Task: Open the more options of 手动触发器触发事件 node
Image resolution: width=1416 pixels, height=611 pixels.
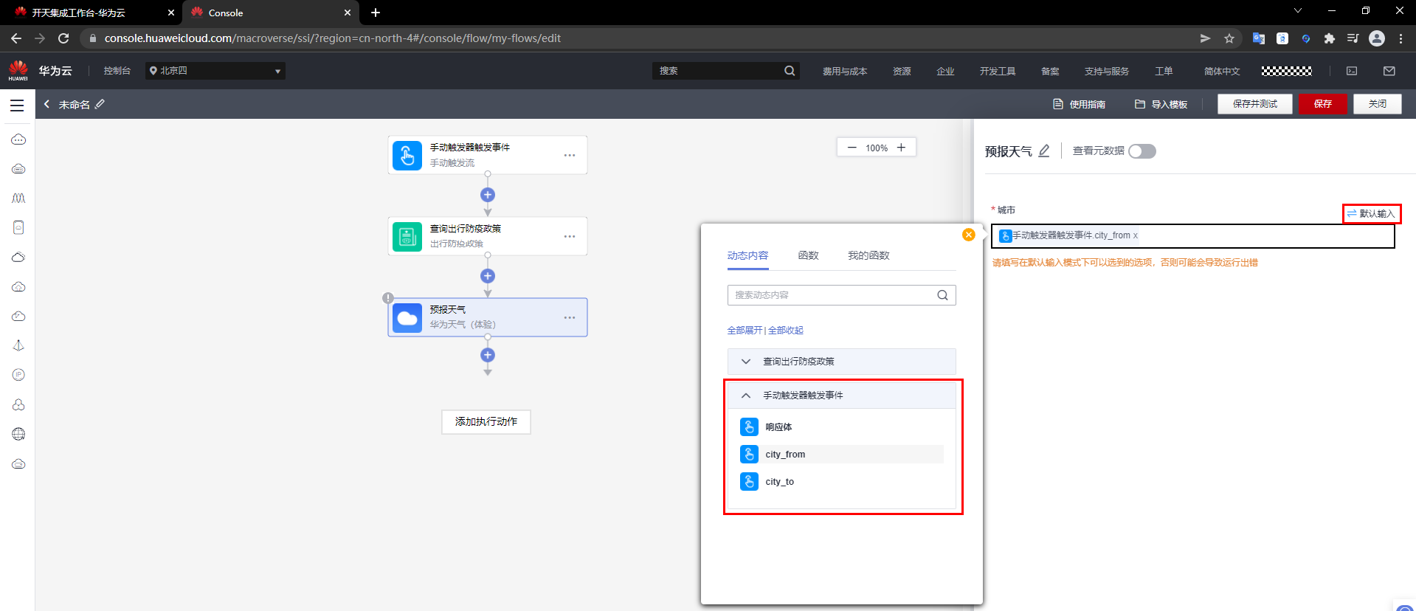Action: click(570, 155)
